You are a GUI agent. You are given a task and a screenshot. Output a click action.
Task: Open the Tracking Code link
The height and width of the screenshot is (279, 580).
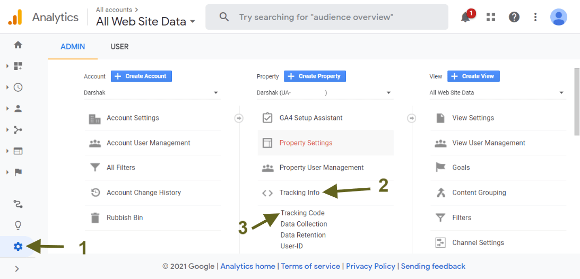(302, 213)
